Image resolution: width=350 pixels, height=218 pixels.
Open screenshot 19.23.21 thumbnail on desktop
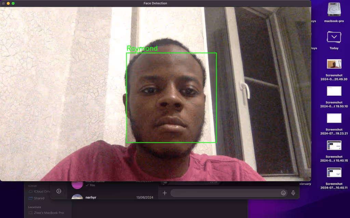(x=334, y=118)
